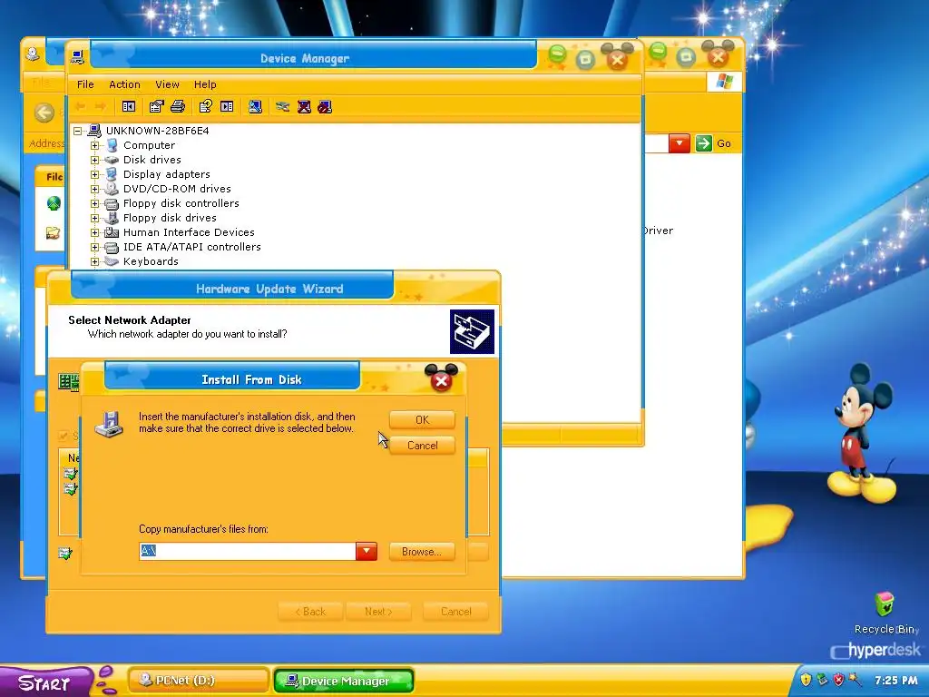Select the Human Interface Devices label
The height and width of the screenshot is (697, 929).
coord(189,232)
